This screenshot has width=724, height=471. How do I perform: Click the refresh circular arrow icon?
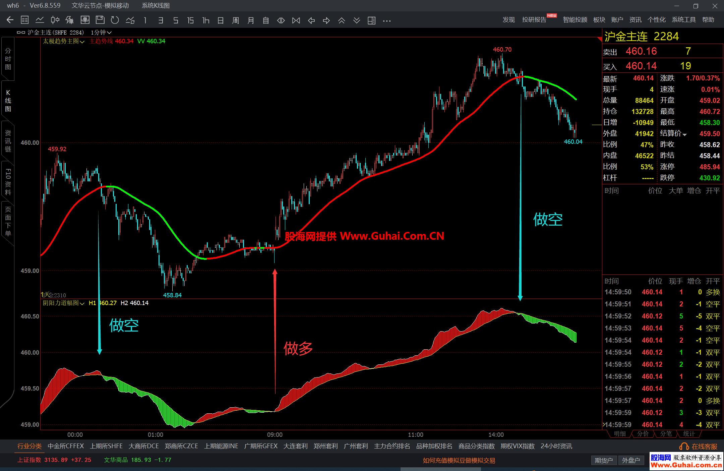point(115,20)
